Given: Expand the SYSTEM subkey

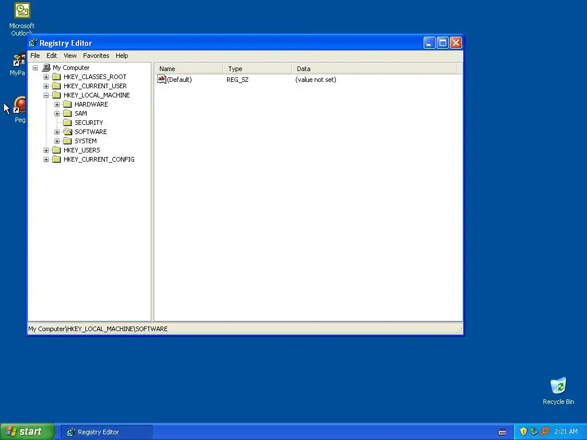Looking at the screenshot, I should point(57,141).
